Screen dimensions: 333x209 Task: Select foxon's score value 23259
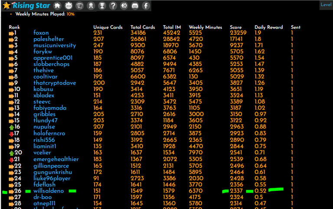coord(238,33)
